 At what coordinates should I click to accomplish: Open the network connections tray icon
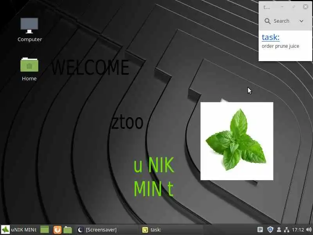tap(286, 230)
